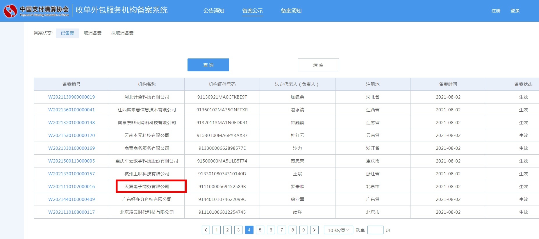The image size is (539, 239).
Task: Open record W2021110108000117
Action: click(x=72, y=212)
